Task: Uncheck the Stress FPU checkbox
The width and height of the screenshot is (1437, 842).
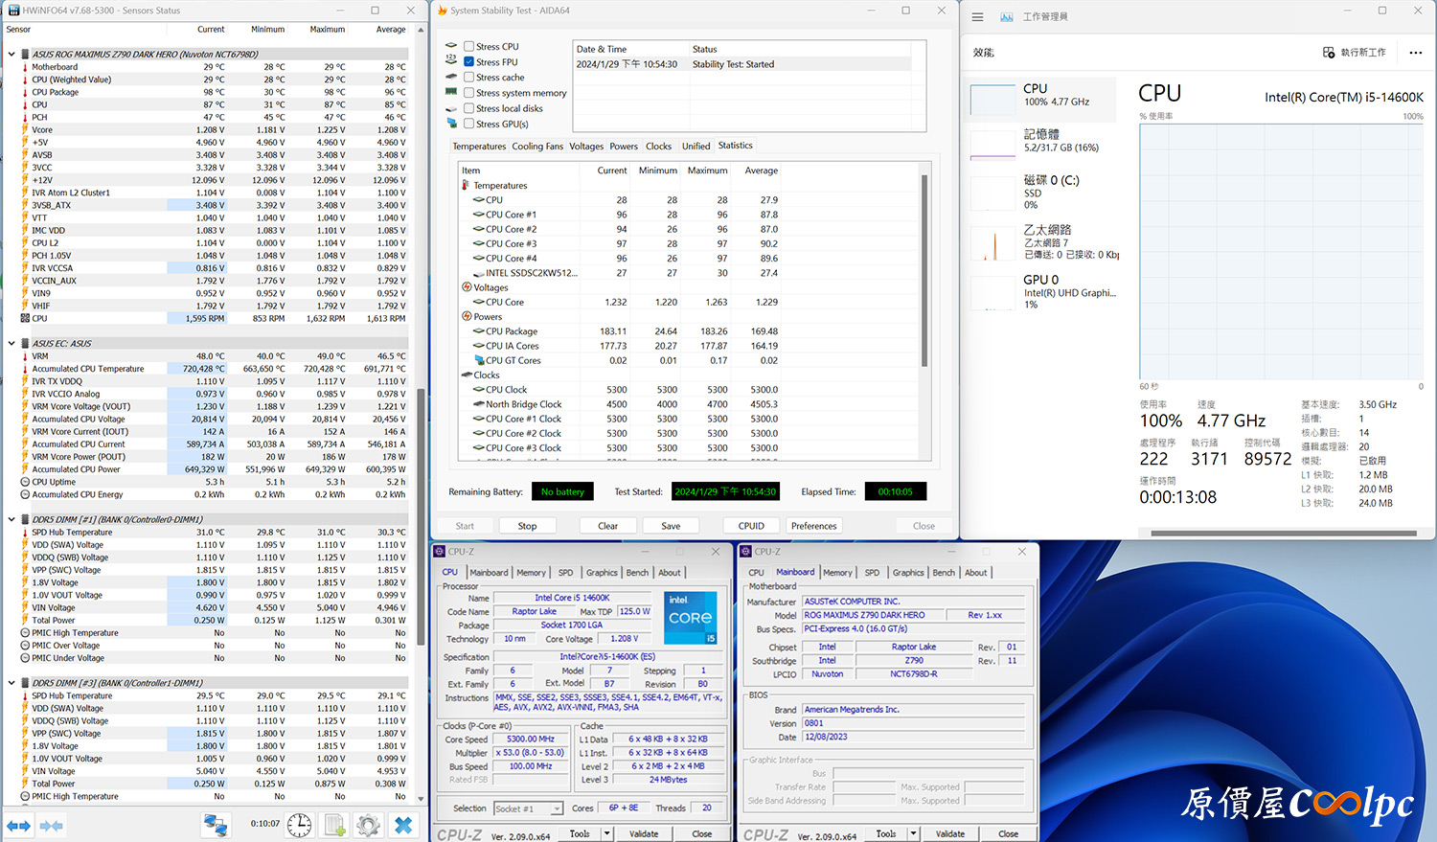Action: [469, 62]
